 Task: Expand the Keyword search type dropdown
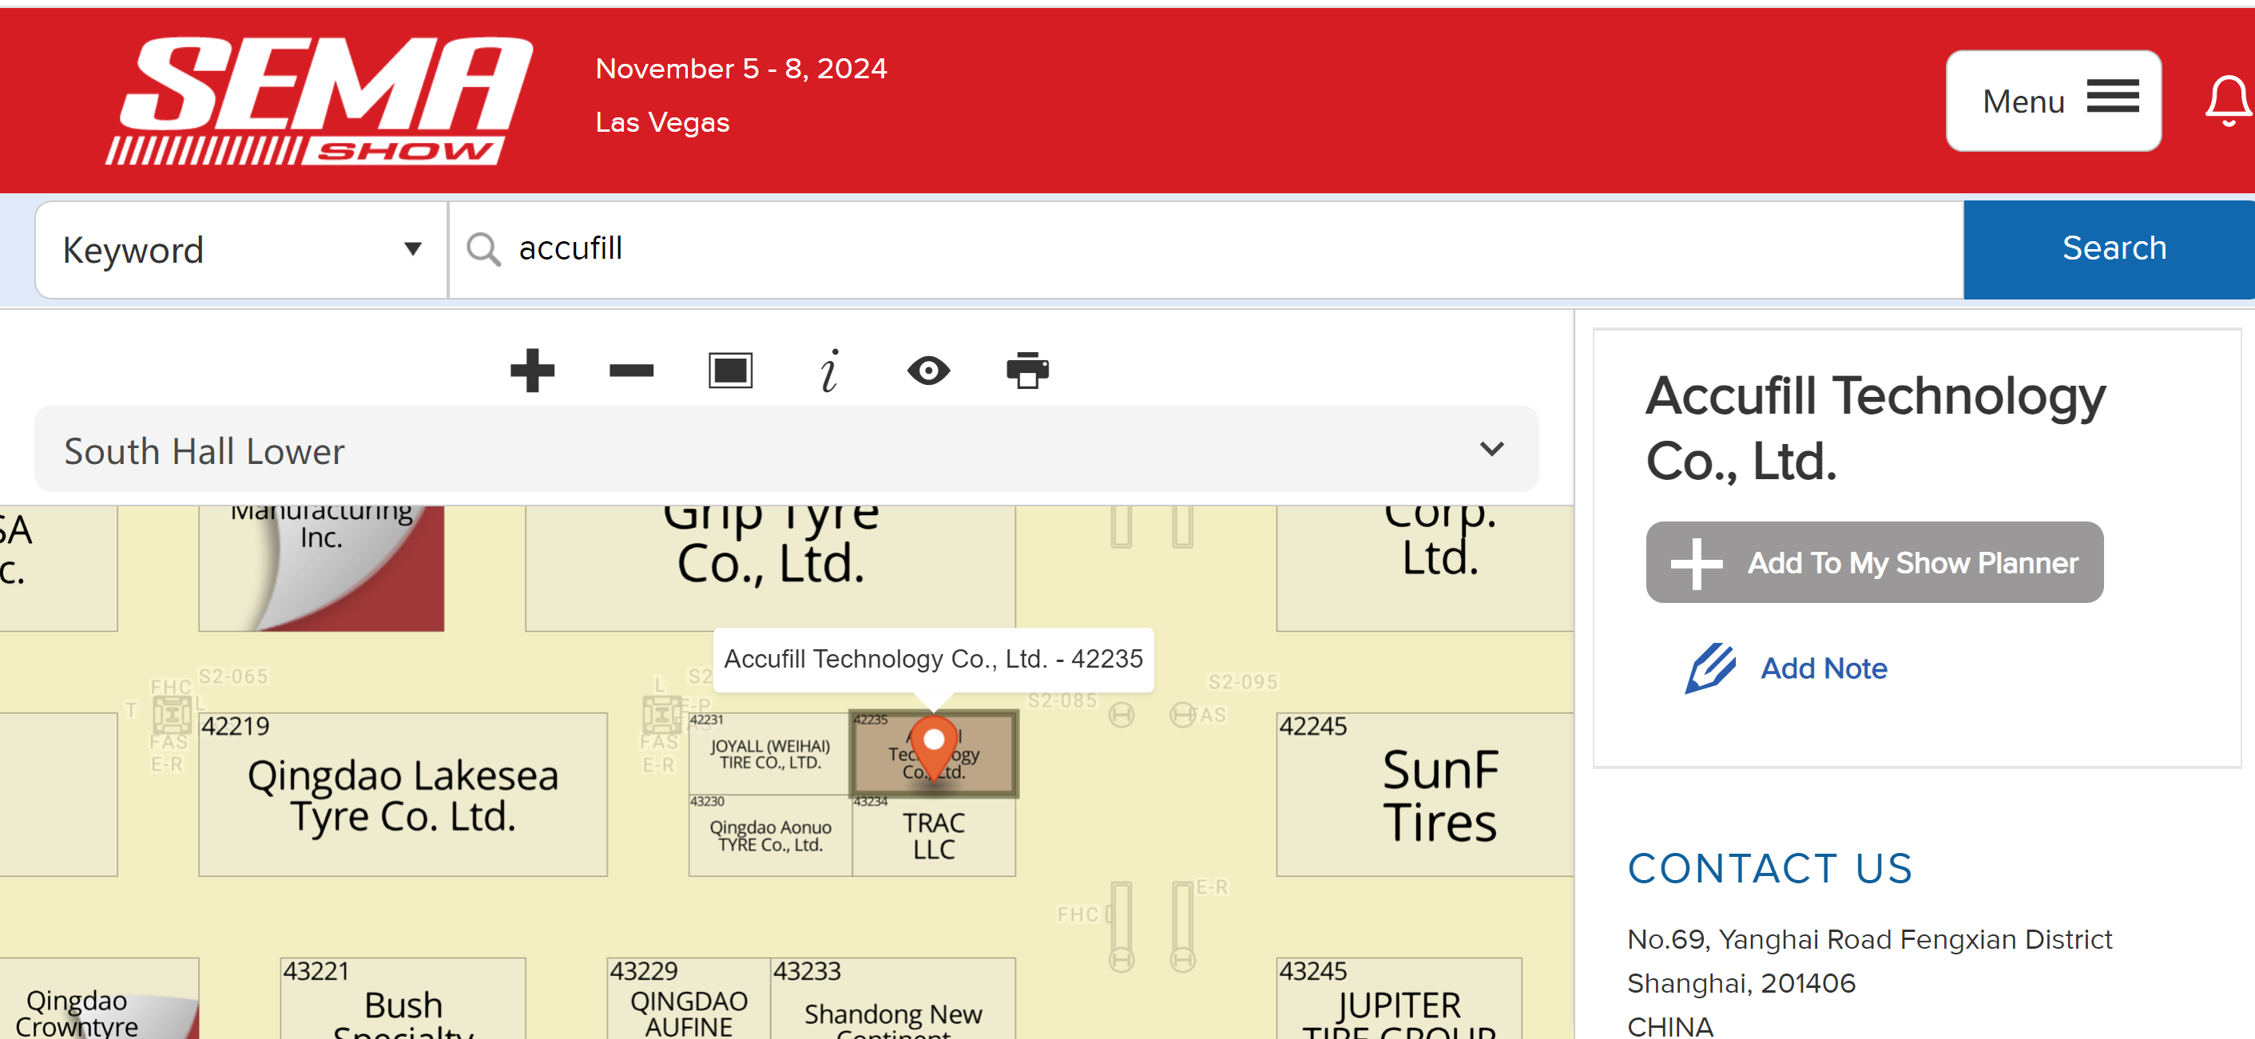point(241,250)
